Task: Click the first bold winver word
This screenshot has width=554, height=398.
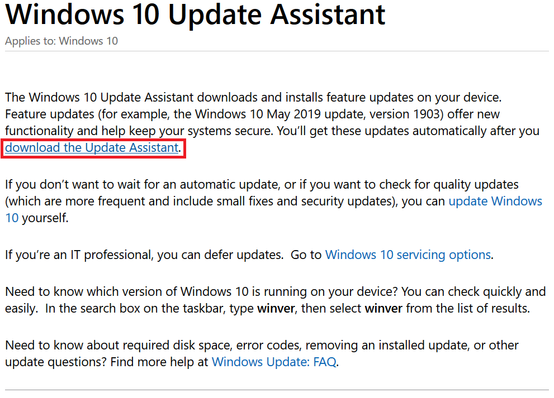Action: pyautogui.click(x=276, y=309)
